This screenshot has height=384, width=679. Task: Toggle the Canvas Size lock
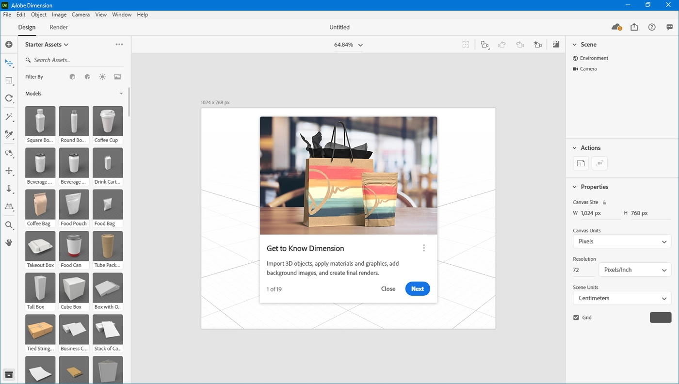click(604, 202)
